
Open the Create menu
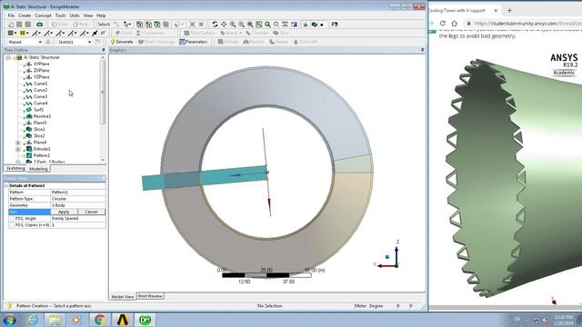click(25, 15)
